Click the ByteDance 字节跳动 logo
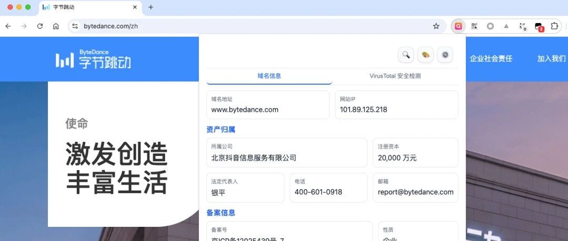The image size is (568, 241). [x=93, y=59]
